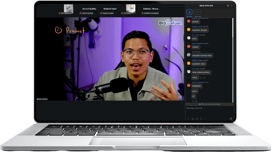
Task: Click the 'hahahaah' chat message
Action: tap(197, 86)
